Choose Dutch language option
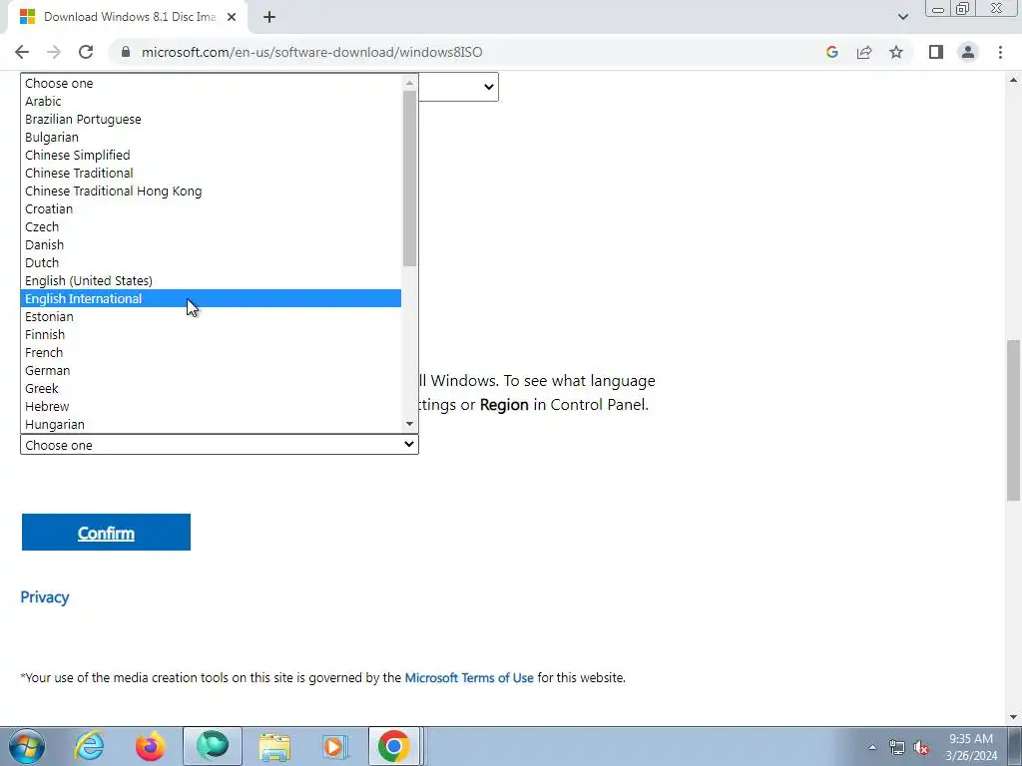This screenshot has height=766, width=1022. click(x=211, y=262)
